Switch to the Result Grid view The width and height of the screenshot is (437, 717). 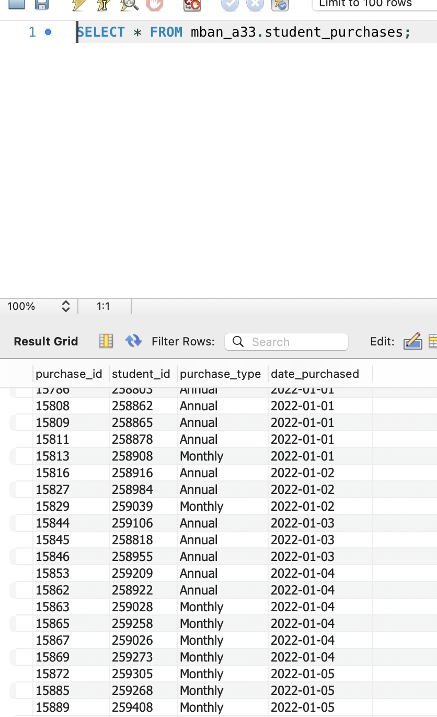click(45, 341)
